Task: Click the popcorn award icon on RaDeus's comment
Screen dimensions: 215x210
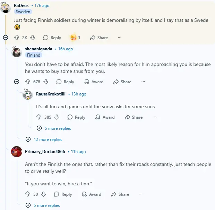Action: point(74,37)
